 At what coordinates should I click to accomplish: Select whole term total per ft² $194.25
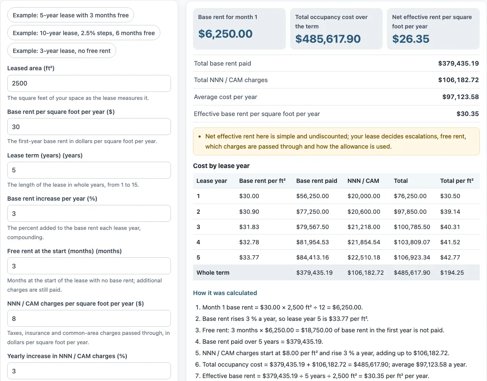452,273
